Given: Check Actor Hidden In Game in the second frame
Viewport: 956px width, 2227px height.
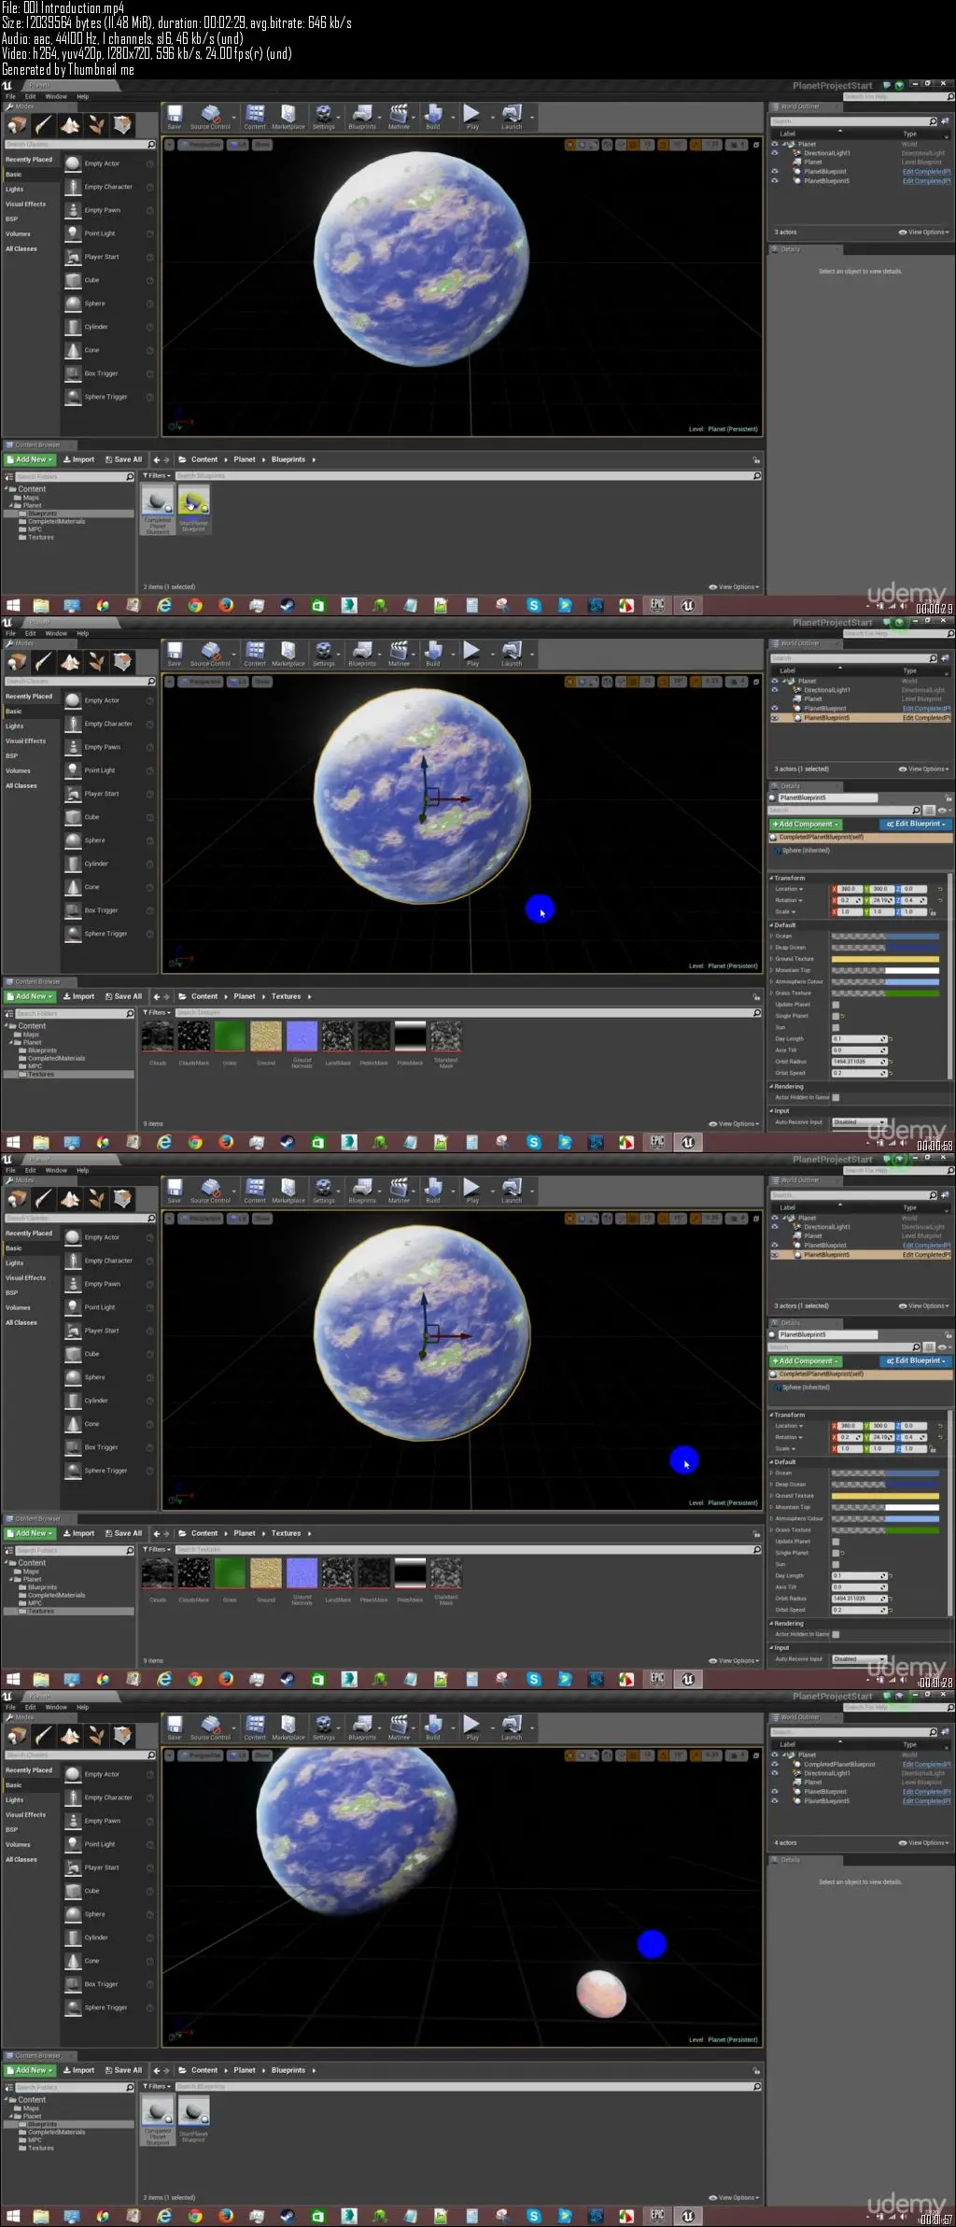Looking at the screenshot, I should 836,1097.
